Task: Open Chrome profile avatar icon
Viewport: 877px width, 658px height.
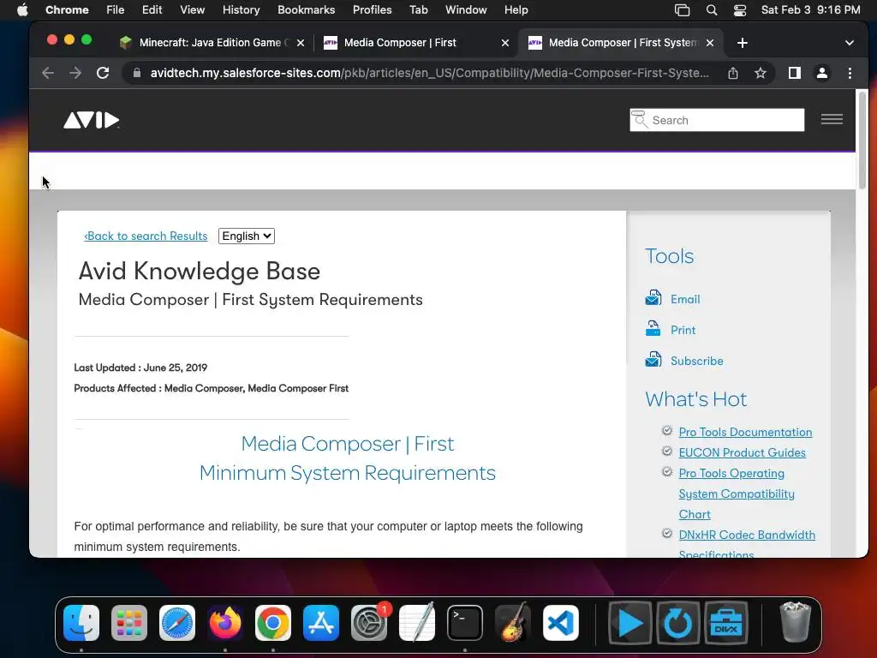Action: [821, 73]
